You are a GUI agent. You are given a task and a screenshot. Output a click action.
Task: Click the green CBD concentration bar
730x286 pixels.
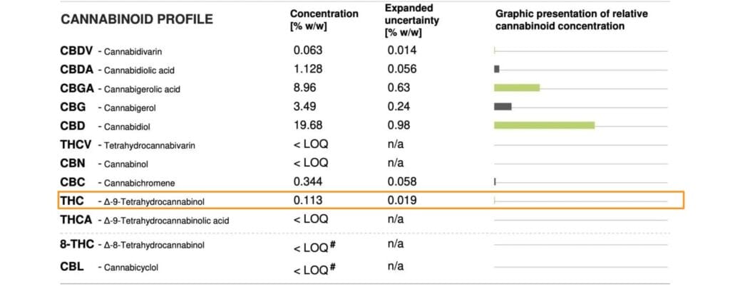tap(544, 125)
